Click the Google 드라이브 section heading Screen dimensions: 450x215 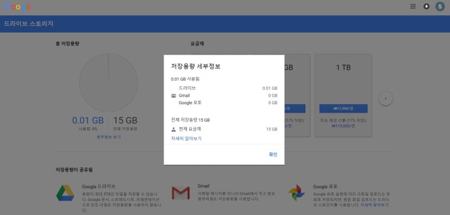98,187
